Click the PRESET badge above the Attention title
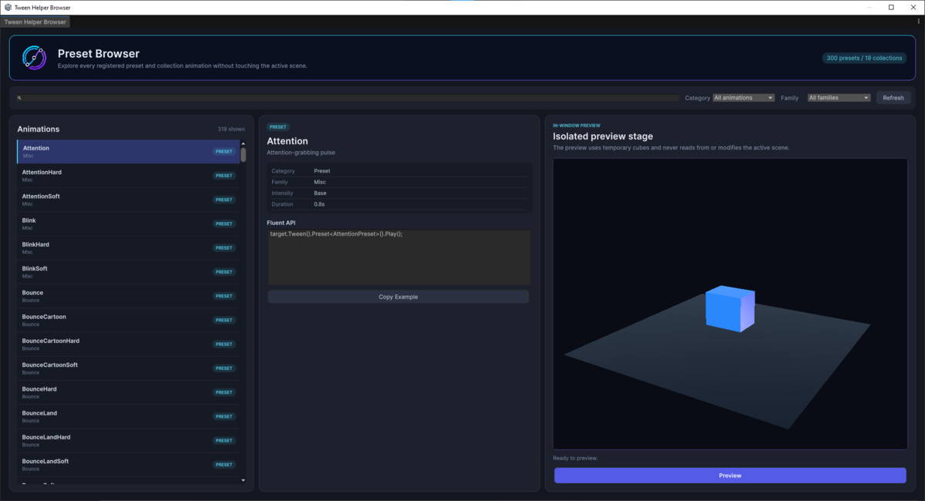 [x=278, y=126]
